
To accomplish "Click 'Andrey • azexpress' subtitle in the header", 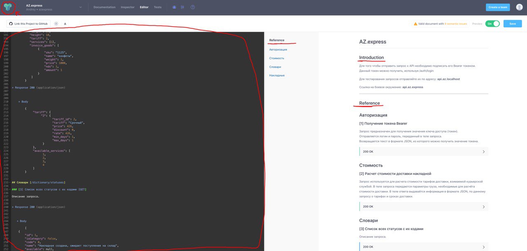I will 39,9.
